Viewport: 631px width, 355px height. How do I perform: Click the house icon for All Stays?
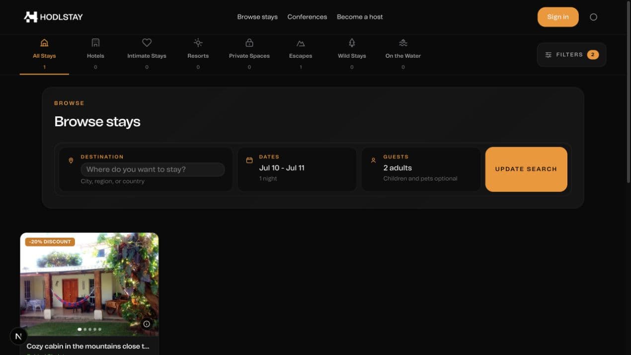click(x=44, y=43)
